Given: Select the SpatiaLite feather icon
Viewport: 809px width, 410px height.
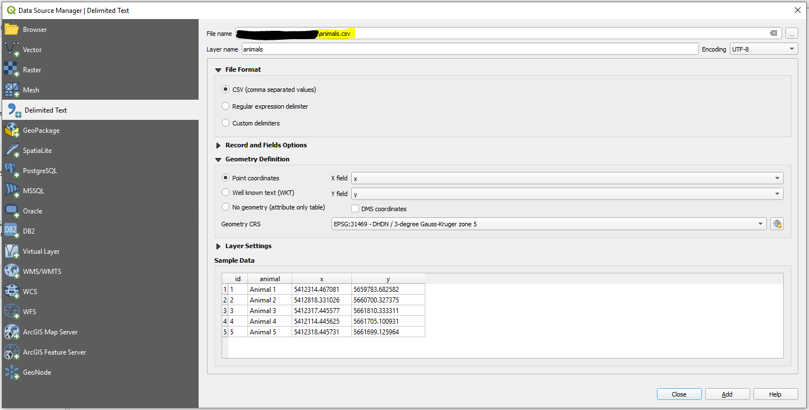Looking at the screenshot, I should 12,151.
